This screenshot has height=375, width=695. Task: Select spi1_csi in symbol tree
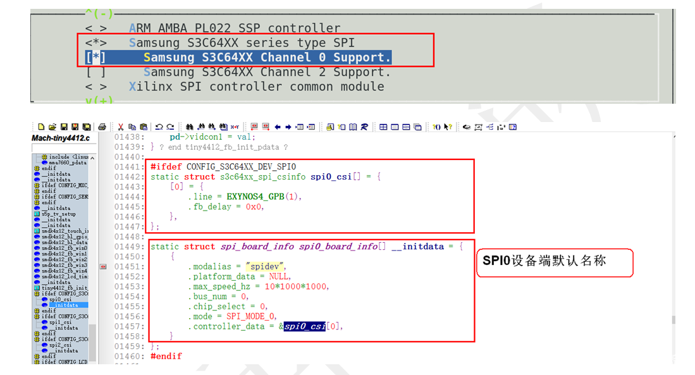pos(60,323)
